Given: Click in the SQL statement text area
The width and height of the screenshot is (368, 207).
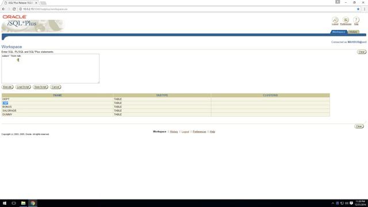Looking at the screenshot, I should 51,68.
